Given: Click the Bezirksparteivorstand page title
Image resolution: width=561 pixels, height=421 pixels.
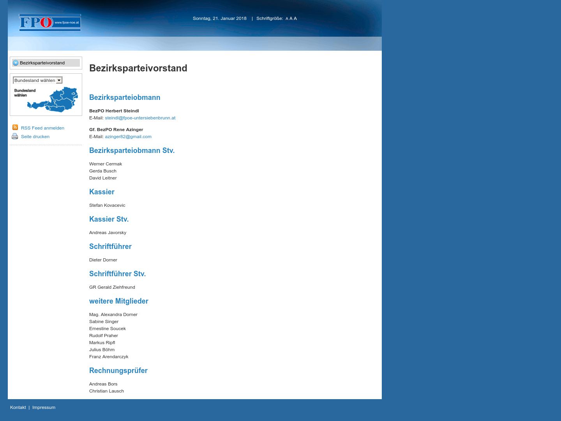Looking at the screenshot, I should tap(138, 68).
